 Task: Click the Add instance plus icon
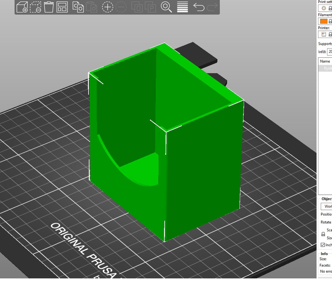(x=108, y=7)
